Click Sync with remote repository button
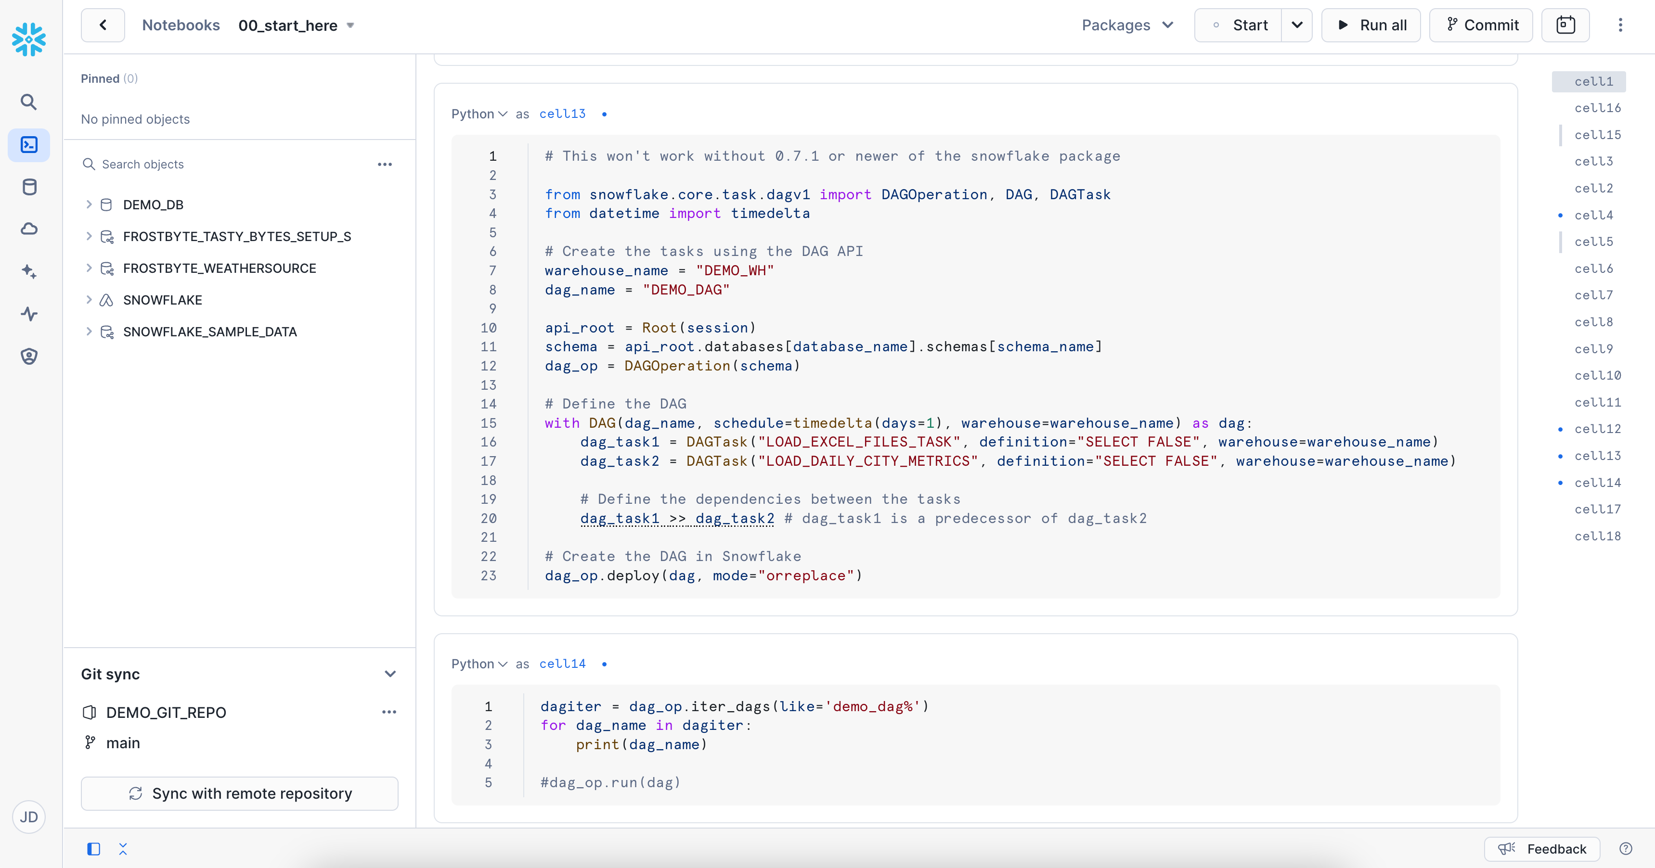The height and width of the screenshot is (868, 1655). (240, 793)
